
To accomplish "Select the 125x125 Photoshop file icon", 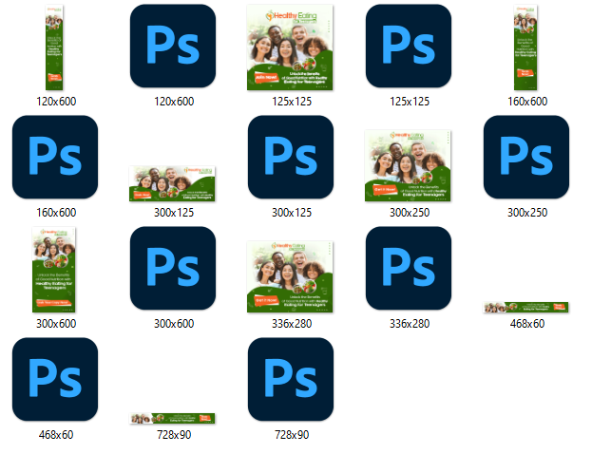I will pos(409,46).
